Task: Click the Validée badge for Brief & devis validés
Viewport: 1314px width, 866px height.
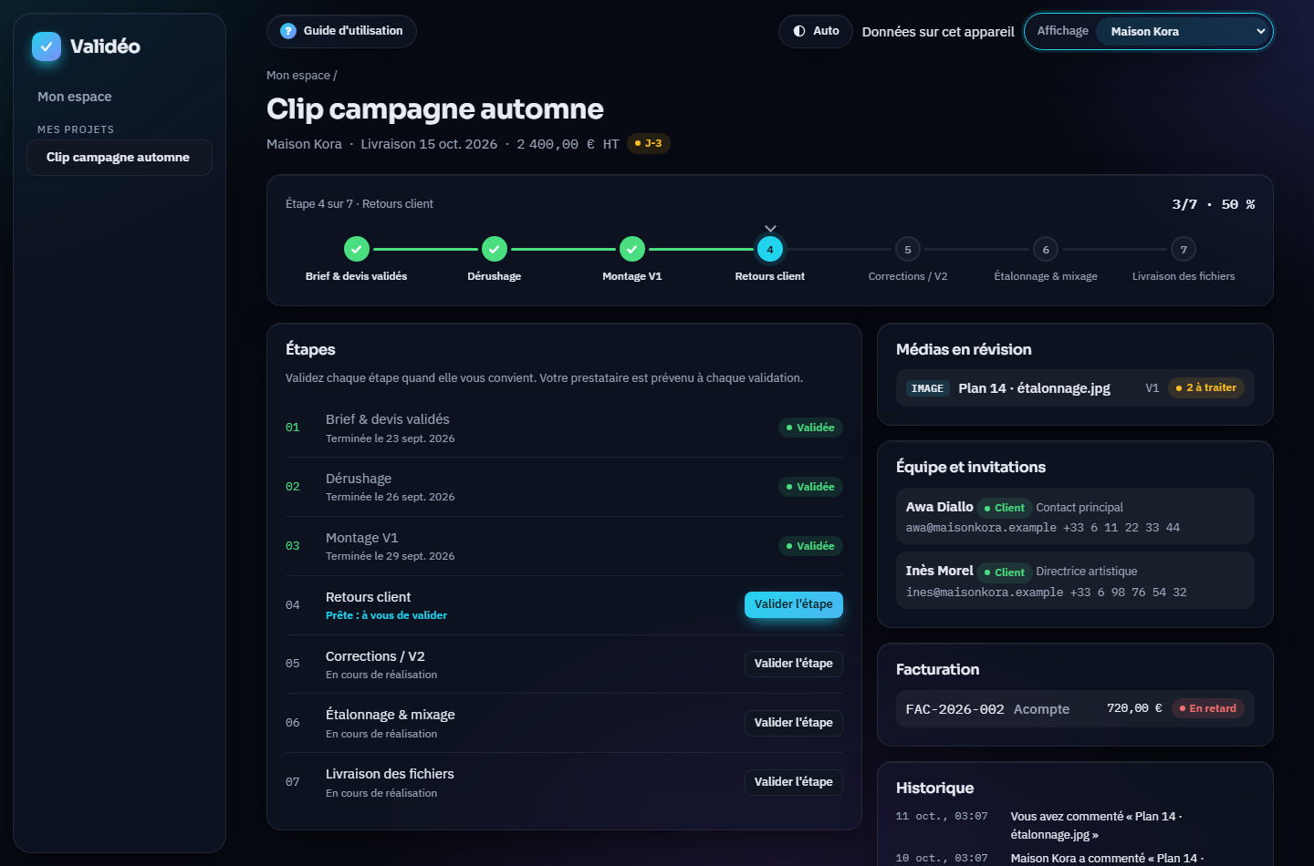Action: click(810, 428)
